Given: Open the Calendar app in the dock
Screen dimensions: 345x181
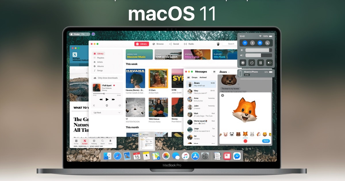Looking at the screenshot, I should tap(137, 156).
